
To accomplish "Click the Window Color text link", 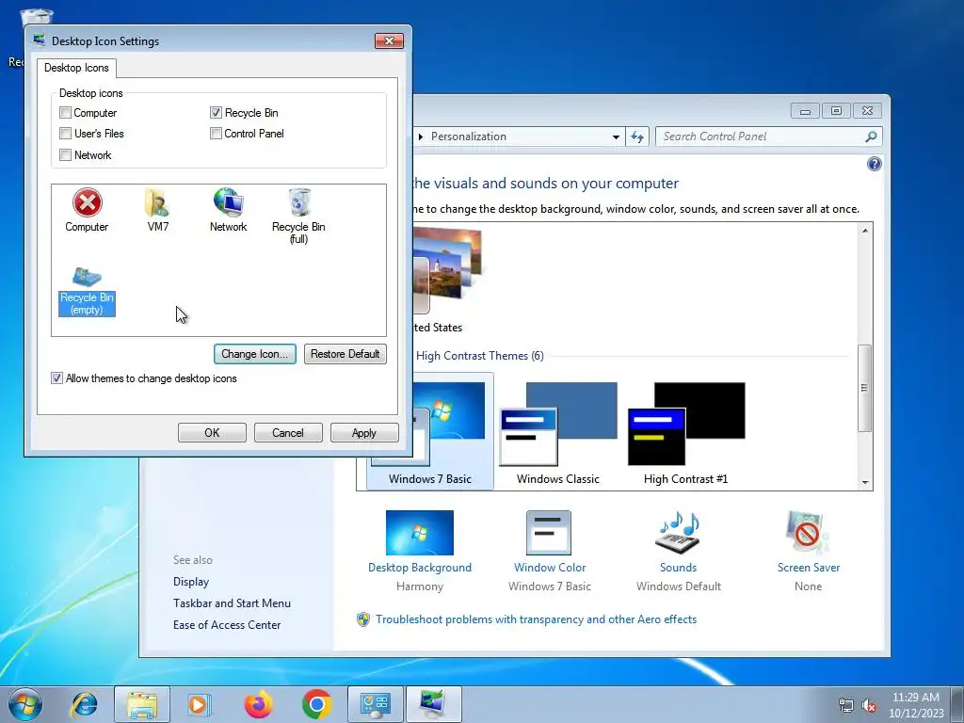I will (550, 568).
